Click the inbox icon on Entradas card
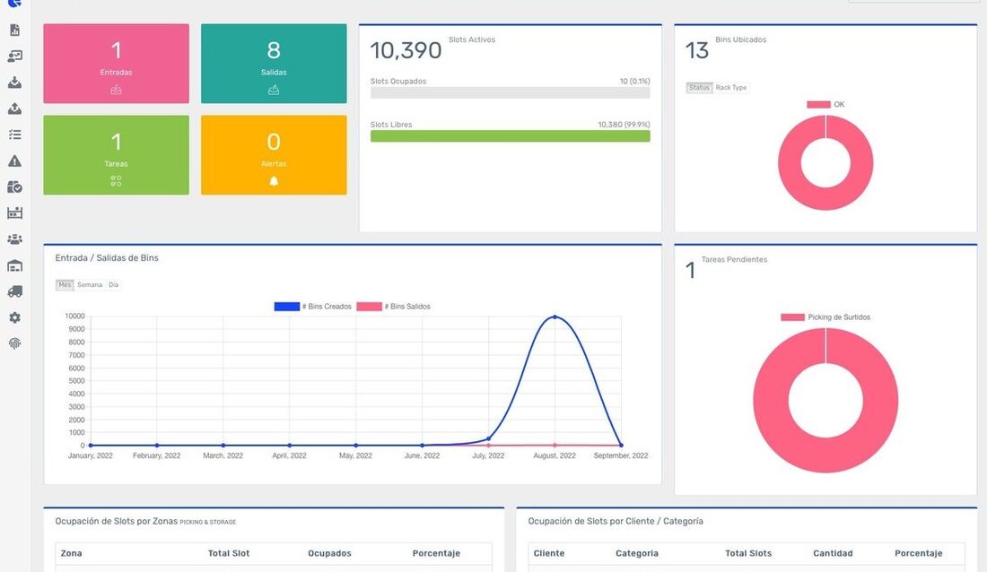 click(116, 90)
